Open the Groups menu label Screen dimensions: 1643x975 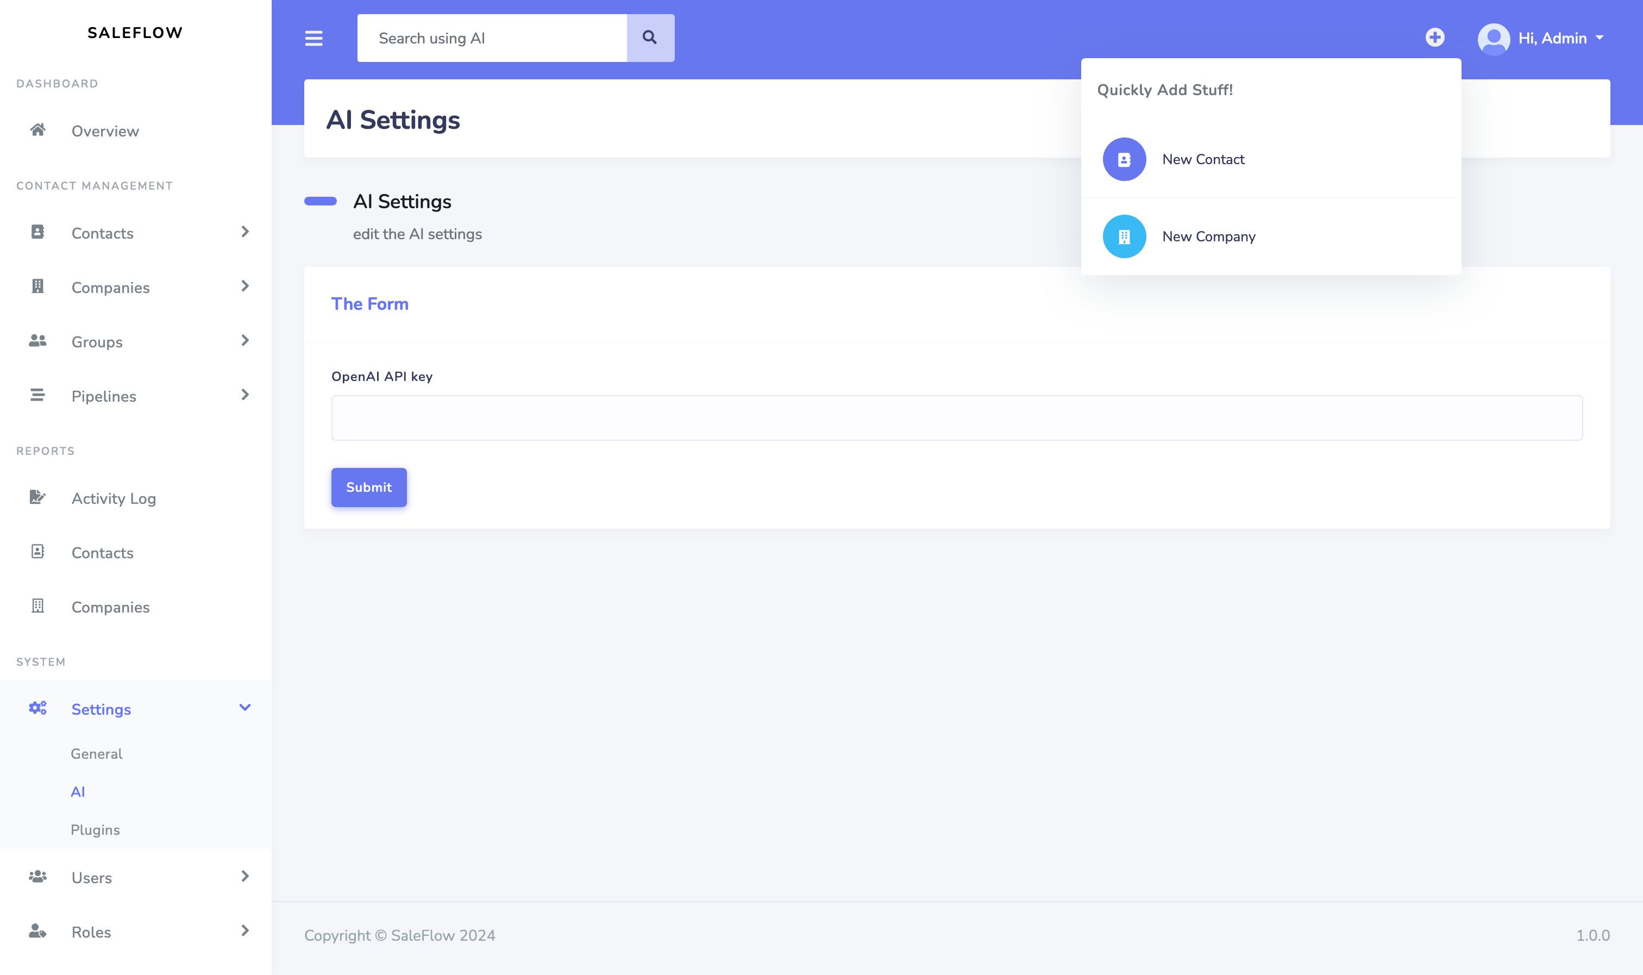click(x=97, y=342)
